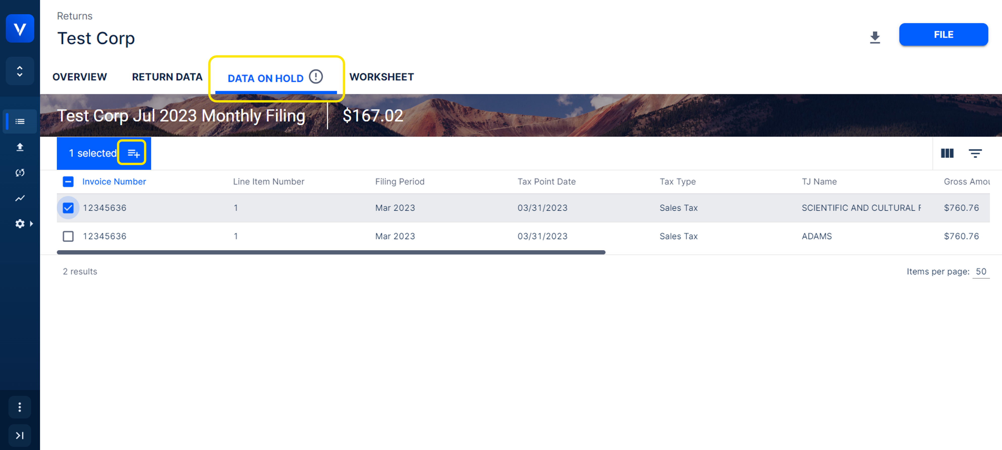Switch to the Worksheet tab
Viewport: 1002px width, 450px height.
coord(381,77)
